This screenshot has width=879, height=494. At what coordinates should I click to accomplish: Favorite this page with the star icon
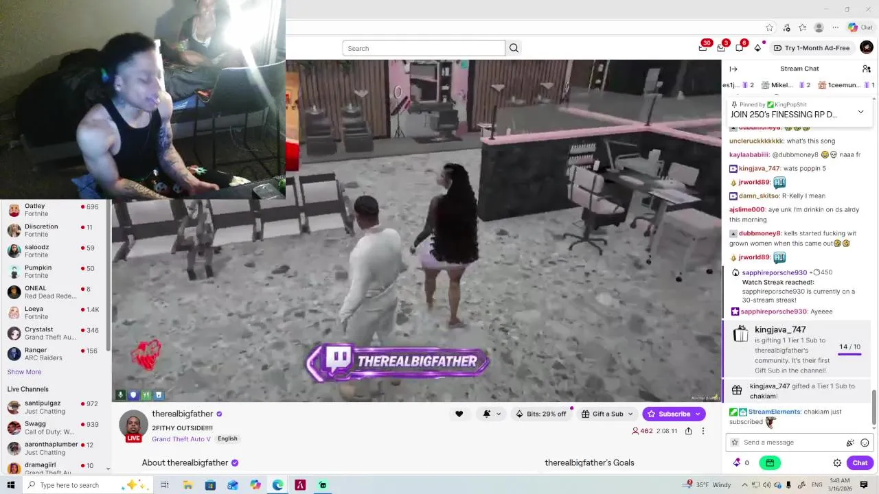[769, 27]
